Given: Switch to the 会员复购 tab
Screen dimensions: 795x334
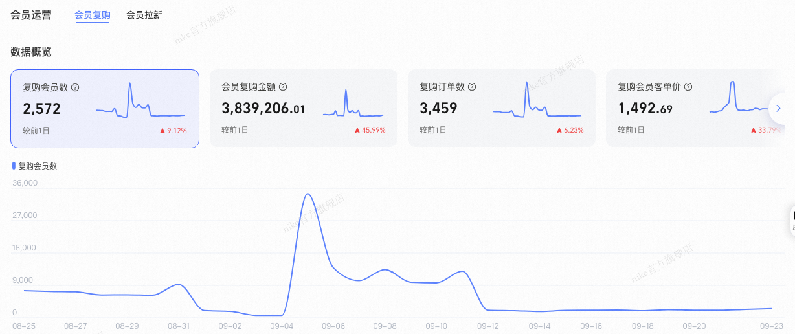Looking at the screenshot, I should tap(92, 15).
